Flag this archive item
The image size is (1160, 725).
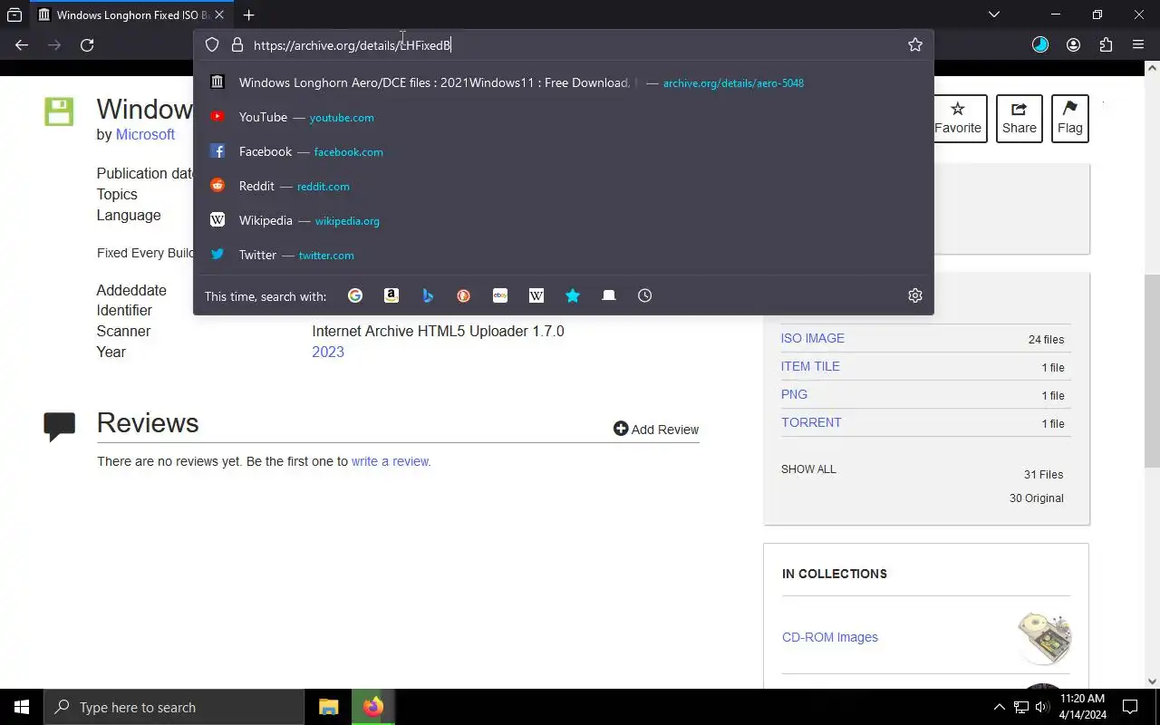click(1069, 119)
